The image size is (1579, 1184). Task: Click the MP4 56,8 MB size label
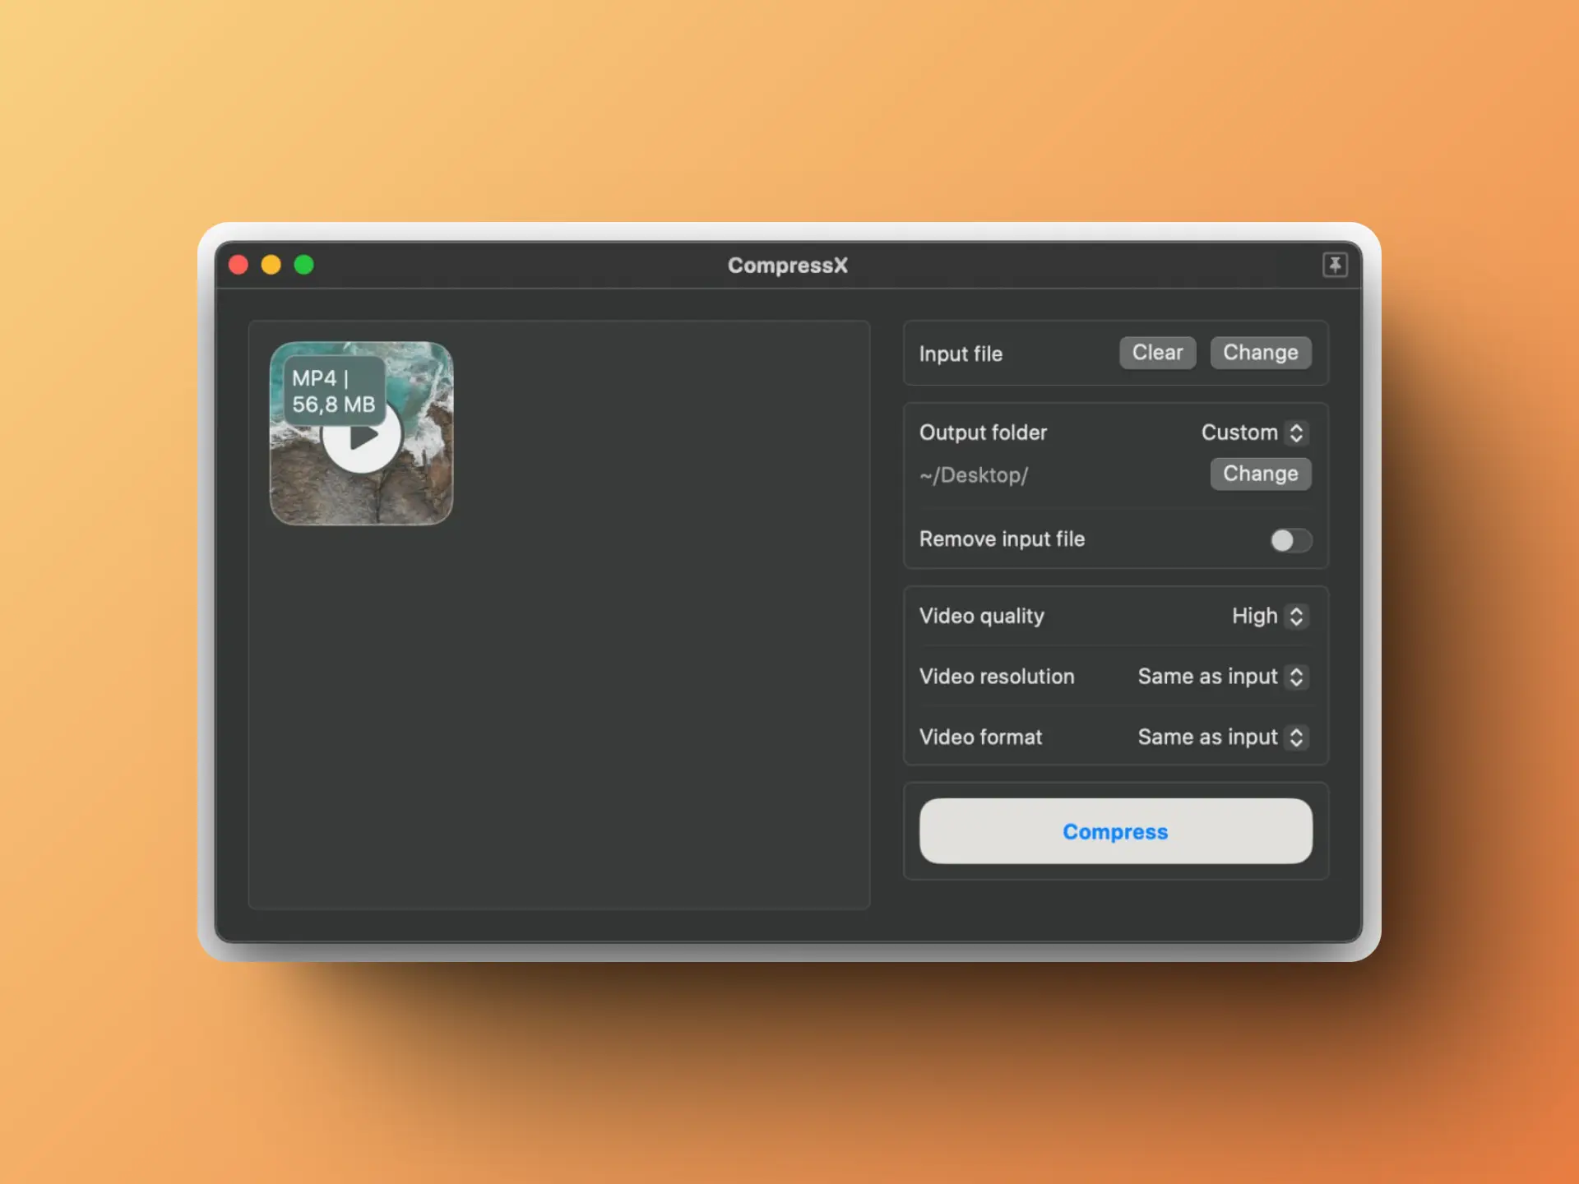tap(334, 391)
